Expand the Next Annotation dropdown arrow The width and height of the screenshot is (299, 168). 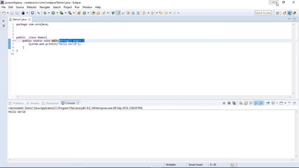point(149,13)
